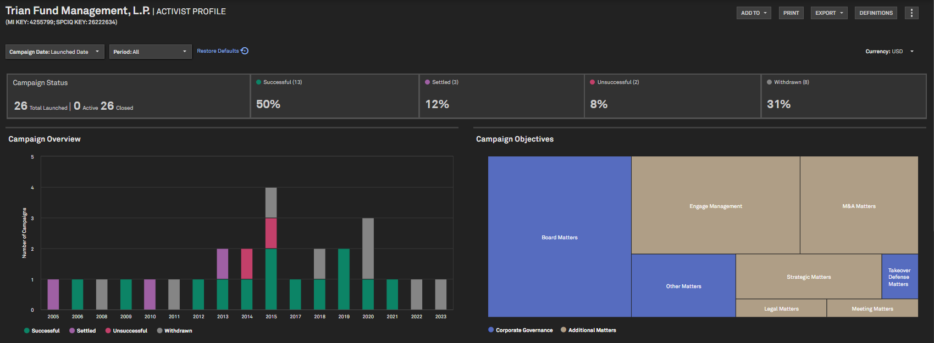Click the gray Withdrawn status dot

point(770,82)
